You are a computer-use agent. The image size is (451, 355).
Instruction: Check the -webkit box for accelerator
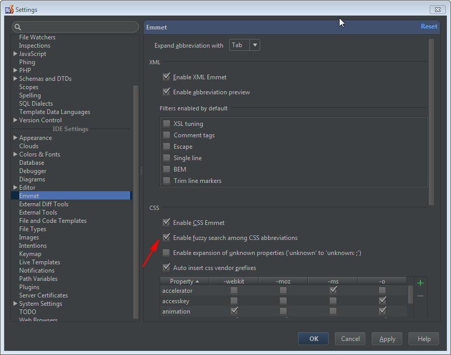tap(234, 291)
